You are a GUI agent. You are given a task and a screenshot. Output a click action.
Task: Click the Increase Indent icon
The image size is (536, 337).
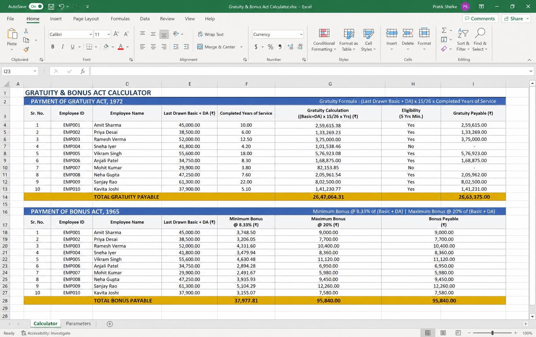click(187, 47)
